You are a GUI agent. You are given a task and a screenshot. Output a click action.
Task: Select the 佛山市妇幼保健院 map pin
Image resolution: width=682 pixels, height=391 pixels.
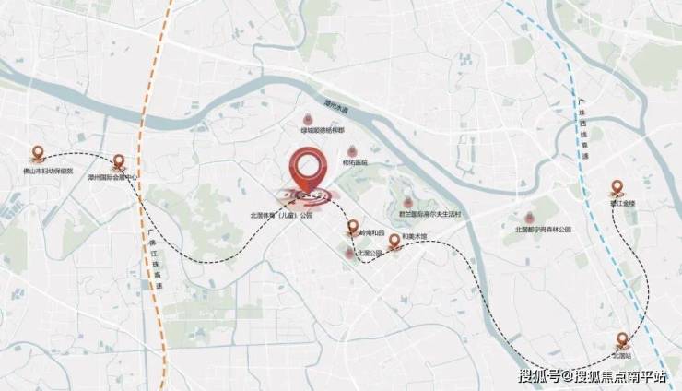(x=39, y=153)
